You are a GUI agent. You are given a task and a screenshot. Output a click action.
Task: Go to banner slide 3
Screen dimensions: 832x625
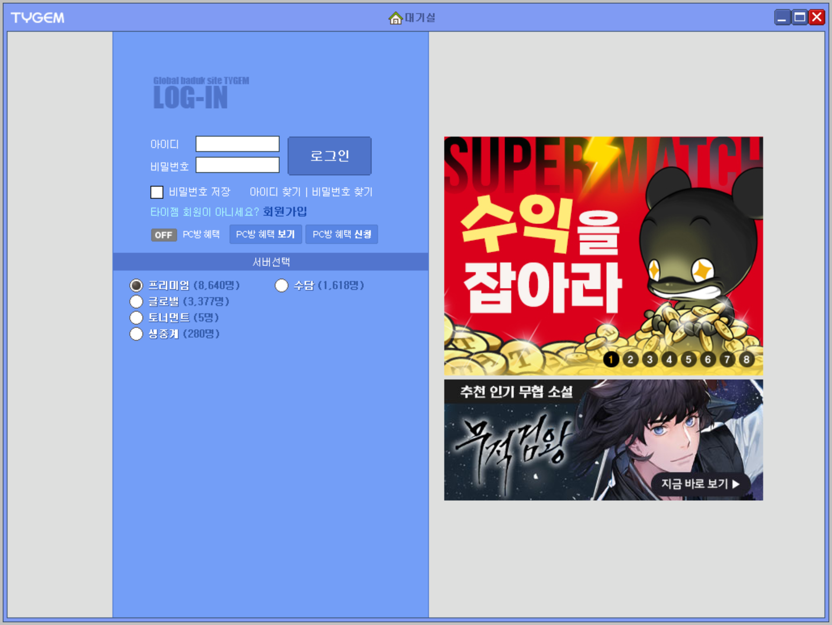tap(650, 359)
